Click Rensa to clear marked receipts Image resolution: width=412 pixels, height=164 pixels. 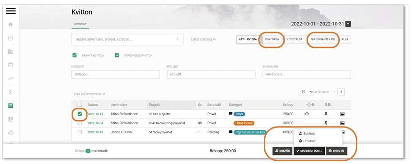pyautogui.click(x=80, y=151)
